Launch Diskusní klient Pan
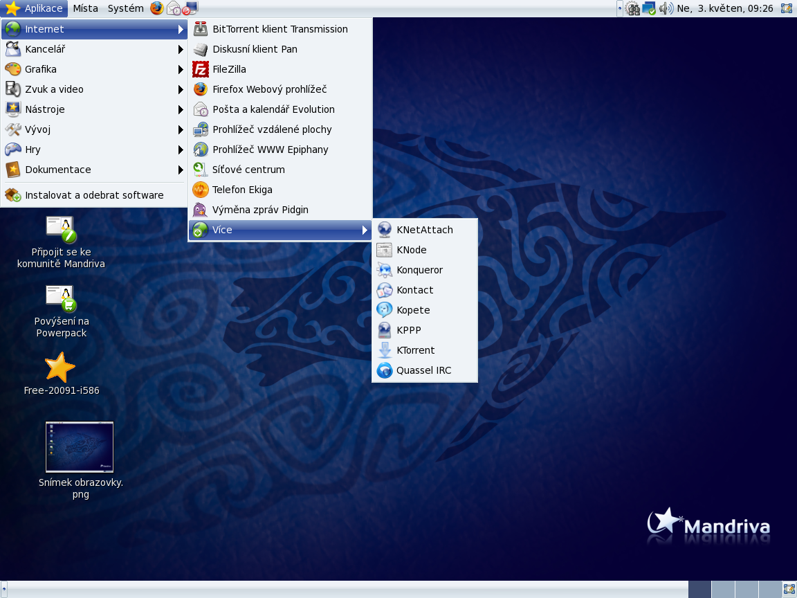797x598 pixels. point(280,49)
